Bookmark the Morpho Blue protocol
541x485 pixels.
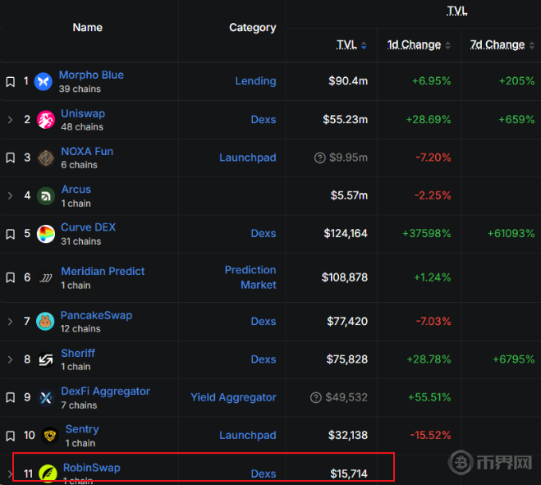[11, 82]
